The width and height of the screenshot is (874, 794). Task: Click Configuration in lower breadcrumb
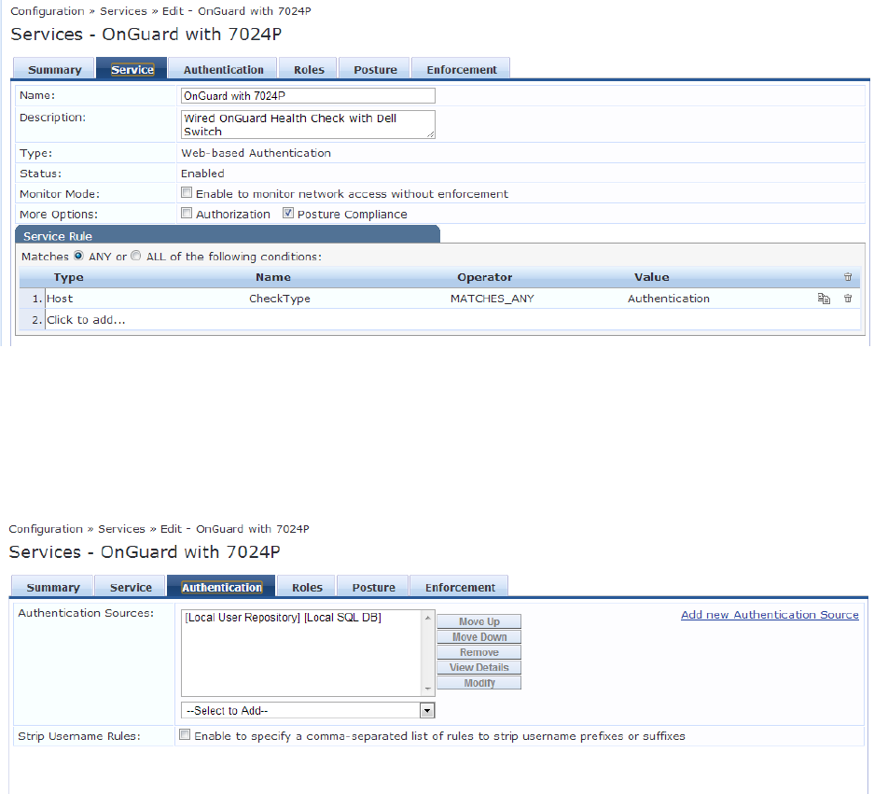[x=46, y=529]
